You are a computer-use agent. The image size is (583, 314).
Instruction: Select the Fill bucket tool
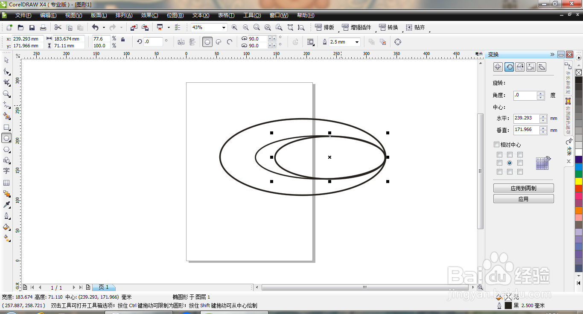6,227
